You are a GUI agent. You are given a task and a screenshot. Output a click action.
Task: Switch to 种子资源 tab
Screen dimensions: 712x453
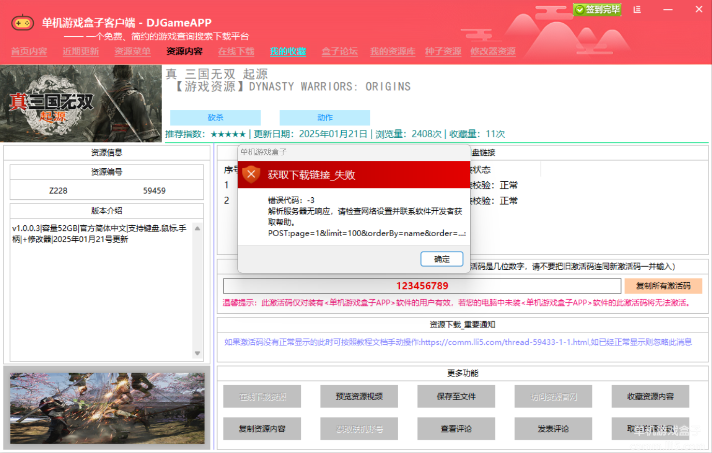pyautogui.click(x=443, y=51)
